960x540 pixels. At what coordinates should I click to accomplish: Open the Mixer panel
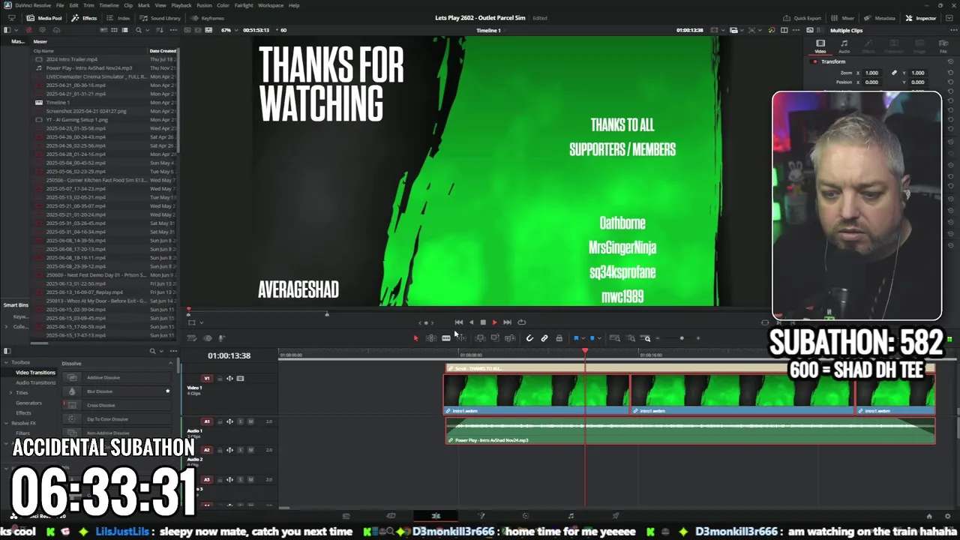(843, 18)
